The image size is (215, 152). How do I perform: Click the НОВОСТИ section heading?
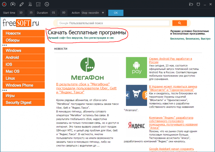pyautogui.click(x=61, y=49)
